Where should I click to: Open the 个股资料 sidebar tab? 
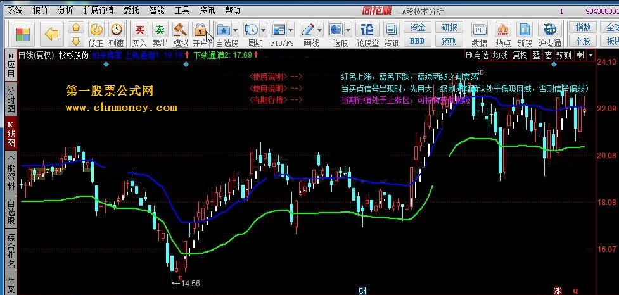[x=11, y=173]
